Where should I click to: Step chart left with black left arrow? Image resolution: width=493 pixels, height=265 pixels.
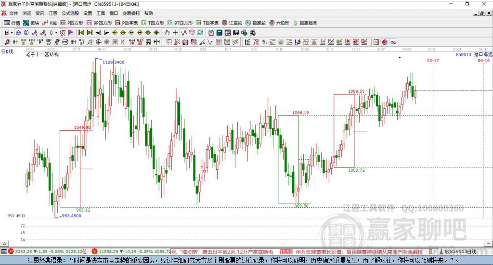(x=98, y=33)
